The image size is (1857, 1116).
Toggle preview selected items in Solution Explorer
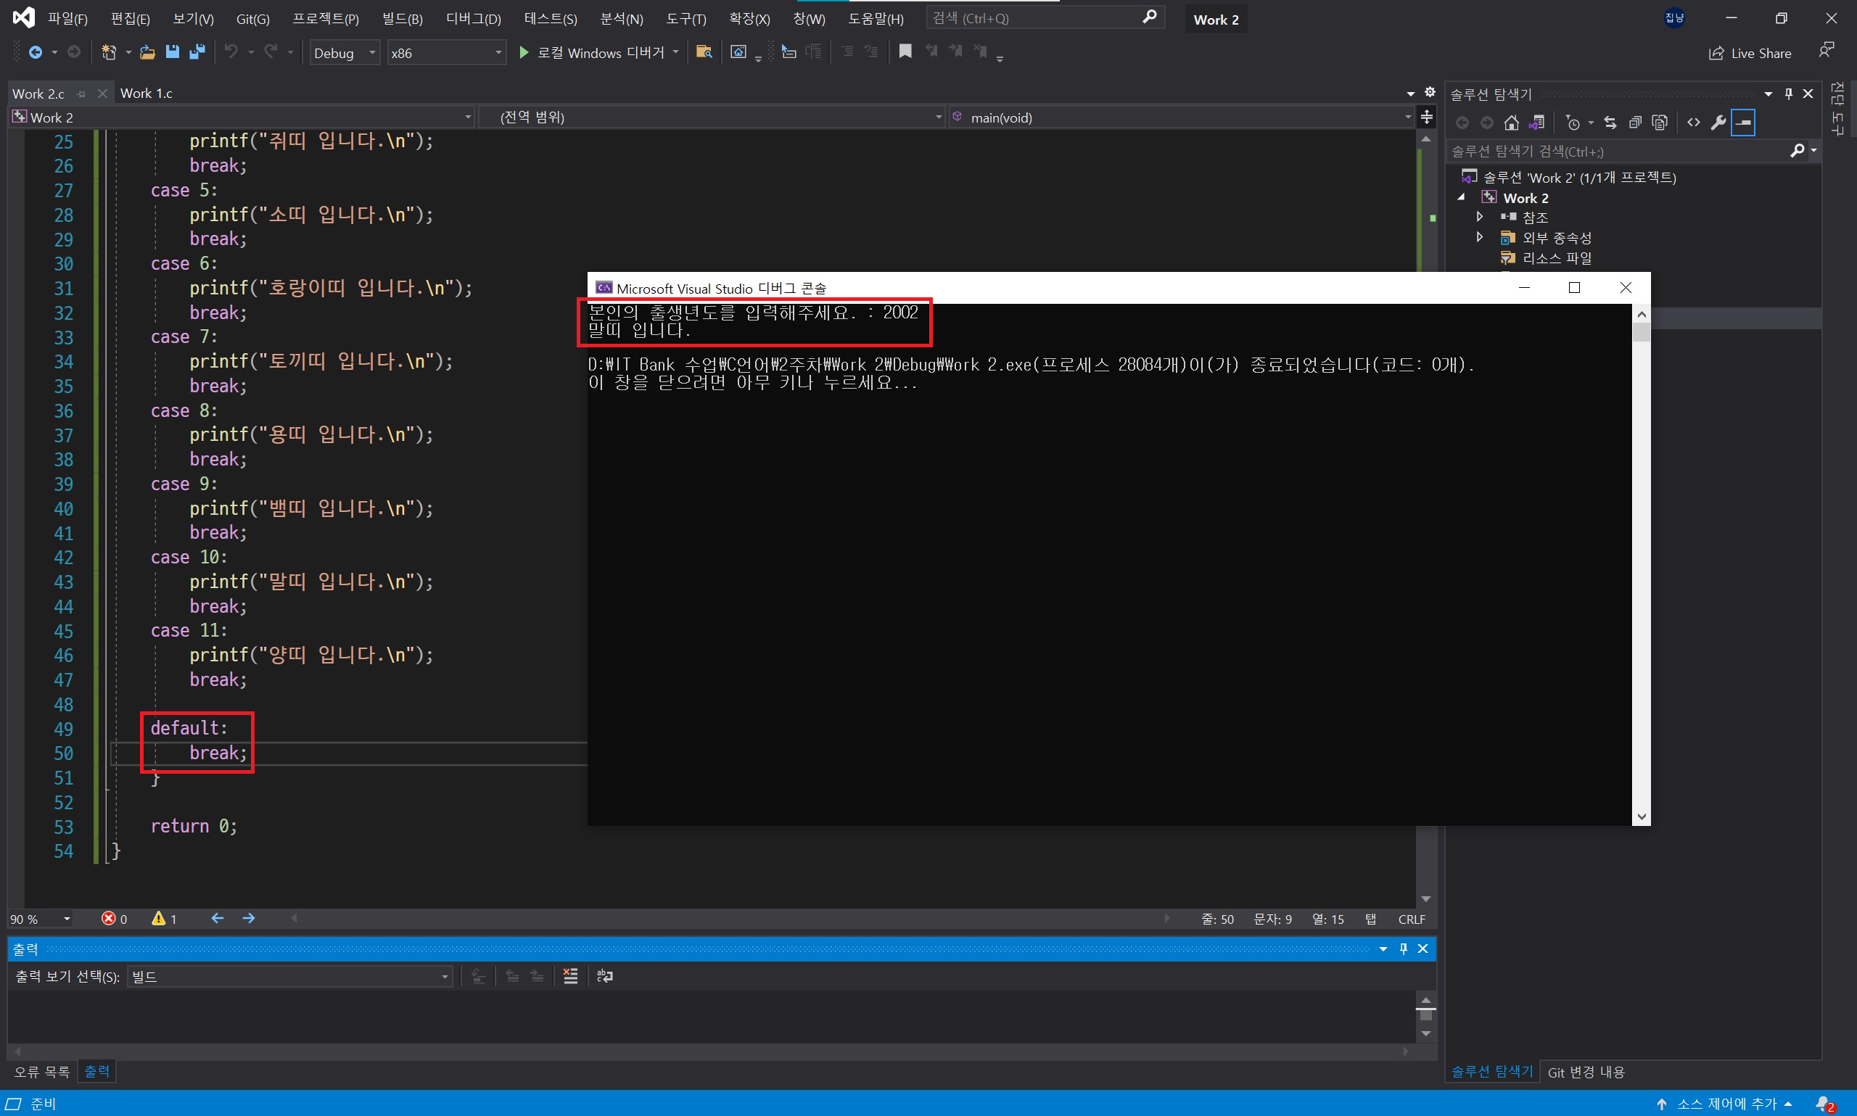tap(1743, 123)
